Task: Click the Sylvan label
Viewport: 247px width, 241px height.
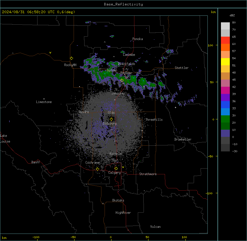Action: click(x=112, y=70)
